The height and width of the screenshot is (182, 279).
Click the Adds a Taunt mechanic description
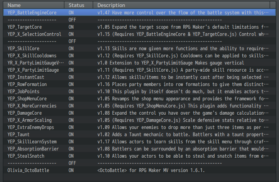(x=183, y=134)
